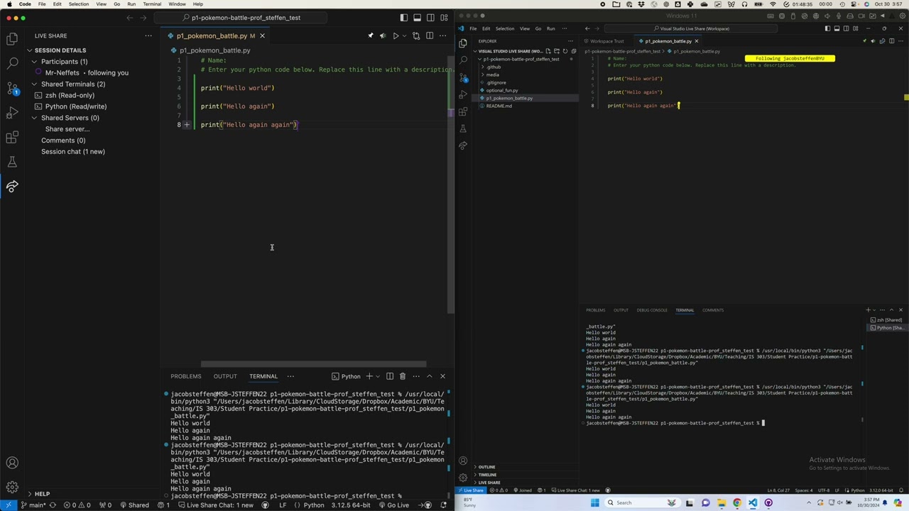Screen dimensions: 909x511
Task: Open Source Control view with badge in left VS Code
Action: [12, 89]
